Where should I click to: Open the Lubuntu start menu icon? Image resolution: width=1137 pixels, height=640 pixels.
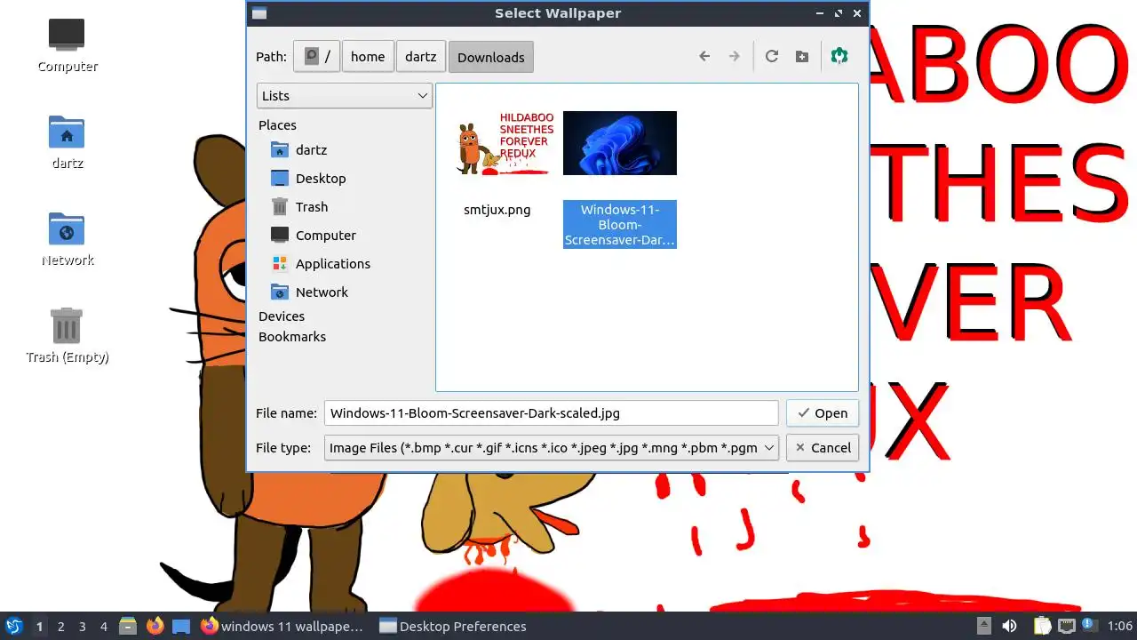pyautogui.click(x=13, y=627)
